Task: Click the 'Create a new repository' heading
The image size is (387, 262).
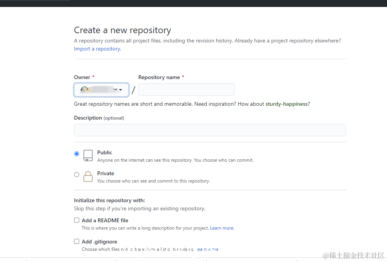Action: pos(122,30)
